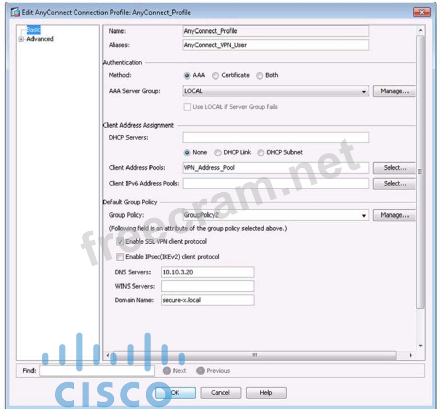Screen dimensions: 441x409
Task: Close the Edit AnyConnect Connection Profile dialog
Action: pyautogui.click(x=421, y=12)
